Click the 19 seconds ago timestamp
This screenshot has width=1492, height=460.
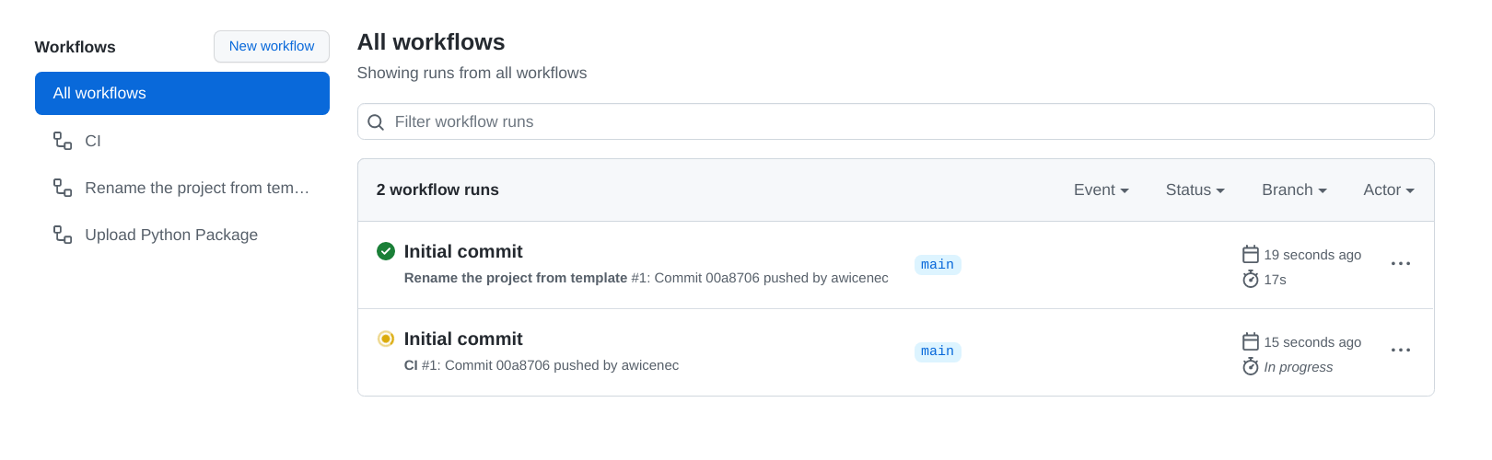click(x=1312, y=255)
